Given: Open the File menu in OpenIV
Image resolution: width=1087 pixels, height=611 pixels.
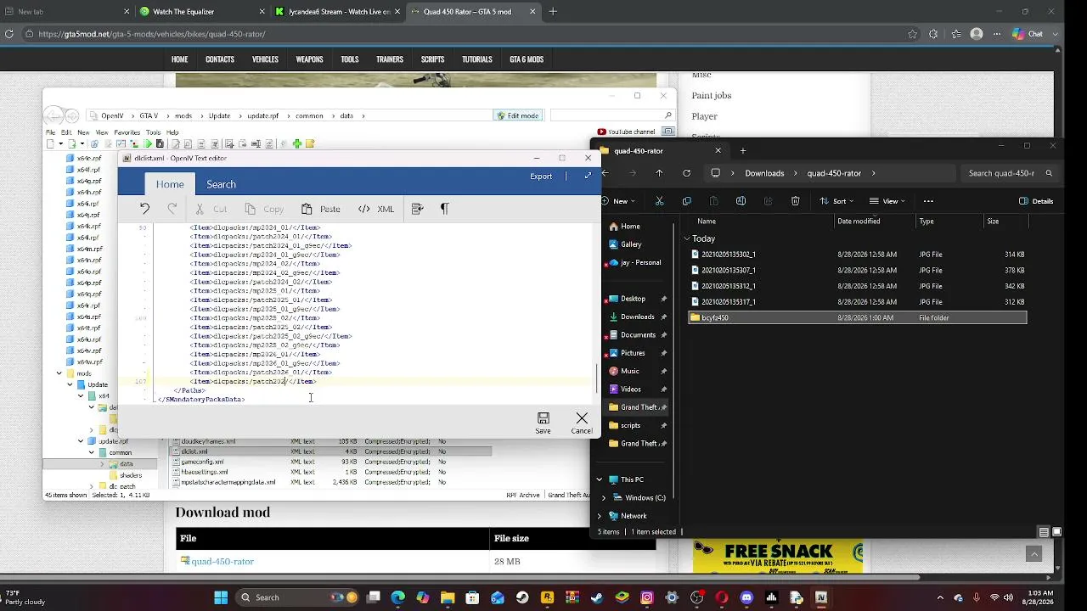Looking at the screenshot, I should tap(51, 132).
